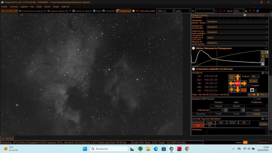Image resolution: width=272 pixels, height=153 pixels.
Task: Open the Stabilisation planète / disque dropdown
Action: click(237, 21)
